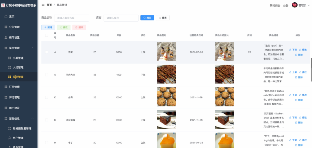The width and height of the screenshot is (312, 148).
Task: Click the grid icon beside 订单管理
Action: coord(6,87)
